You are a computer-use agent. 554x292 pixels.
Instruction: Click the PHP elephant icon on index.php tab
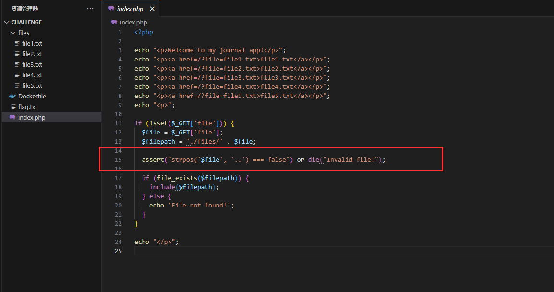111,9
